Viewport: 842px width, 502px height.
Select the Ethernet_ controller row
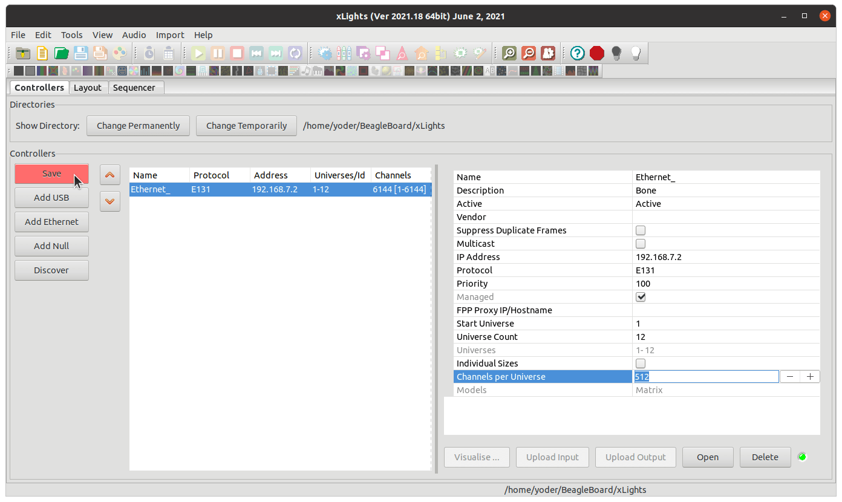pyautogui.click(x=280, y=189)
